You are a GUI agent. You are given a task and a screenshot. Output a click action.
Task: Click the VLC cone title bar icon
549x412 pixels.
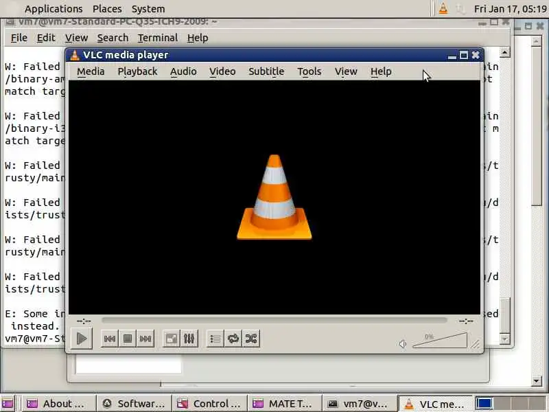point(75,55)
